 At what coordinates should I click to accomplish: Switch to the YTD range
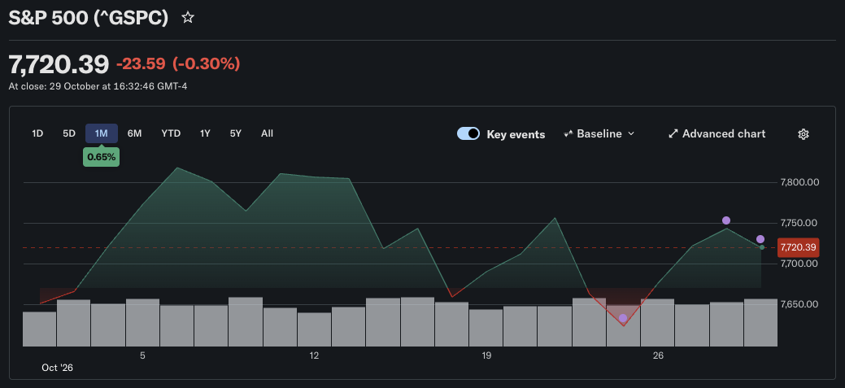pyautogui.click(x=171, y=133)
